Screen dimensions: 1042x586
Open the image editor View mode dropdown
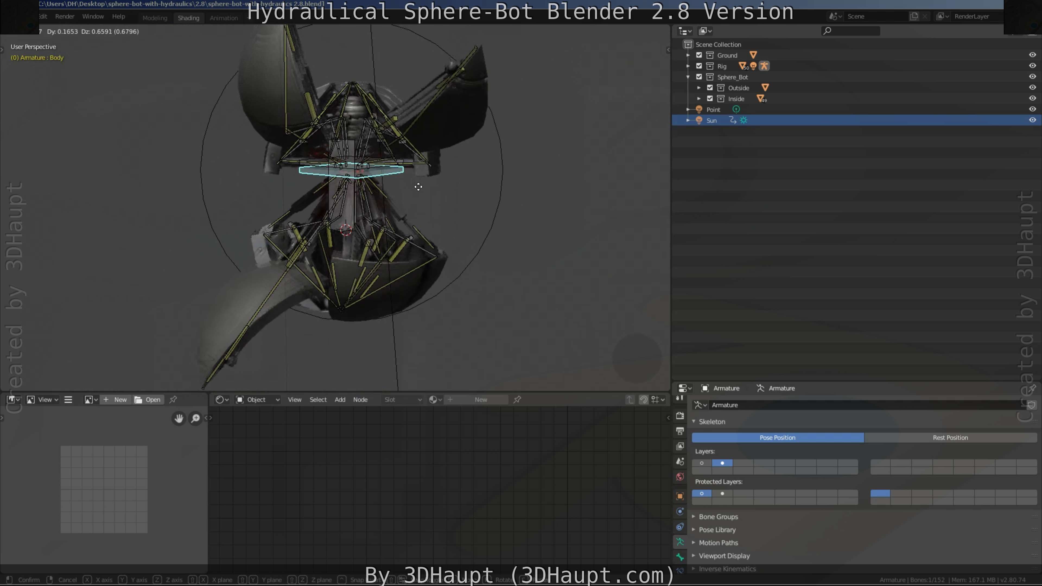click(x=43, y=400)
